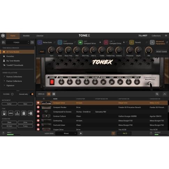Toggle the POST EQ button

[42, 52]
